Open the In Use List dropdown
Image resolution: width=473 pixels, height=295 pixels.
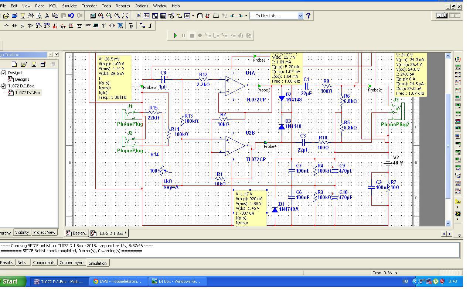300,16
